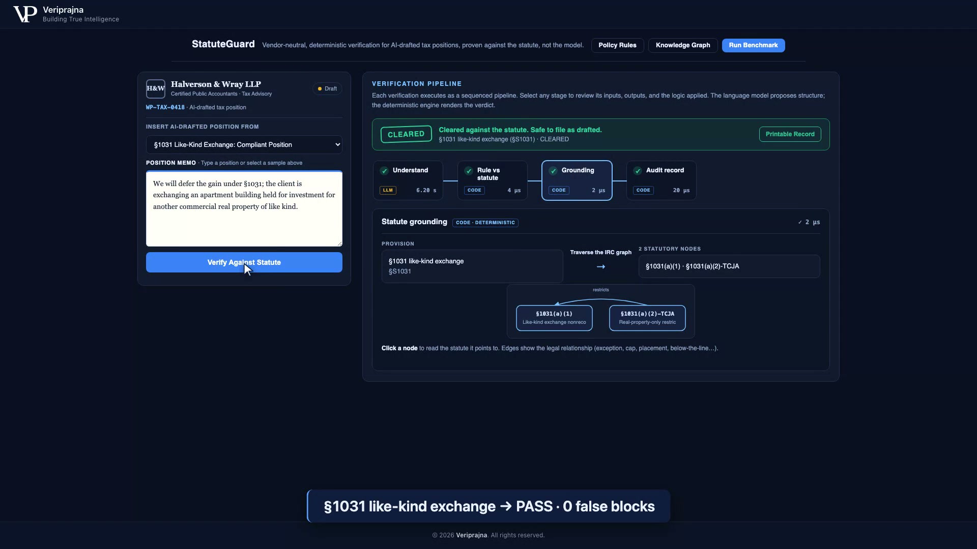Image resolution: width=977 pixels, height=549 pixels.
Task: Select the Rule vs statute stage
Action: coord(493,180)
